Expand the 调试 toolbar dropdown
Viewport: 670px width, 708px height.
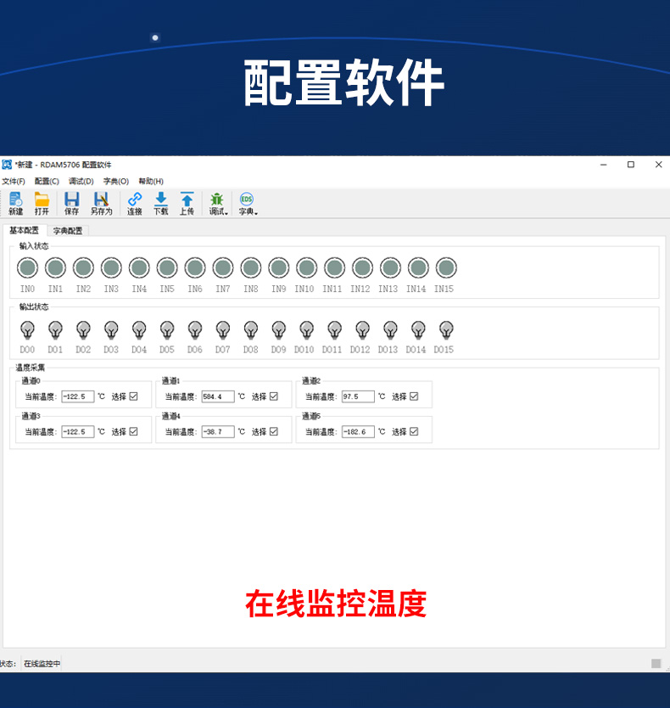tap(218, 203)
